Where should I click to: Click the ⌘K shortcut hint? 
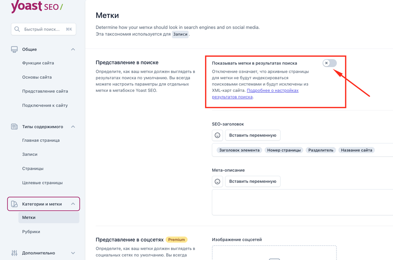click(69, 29)
